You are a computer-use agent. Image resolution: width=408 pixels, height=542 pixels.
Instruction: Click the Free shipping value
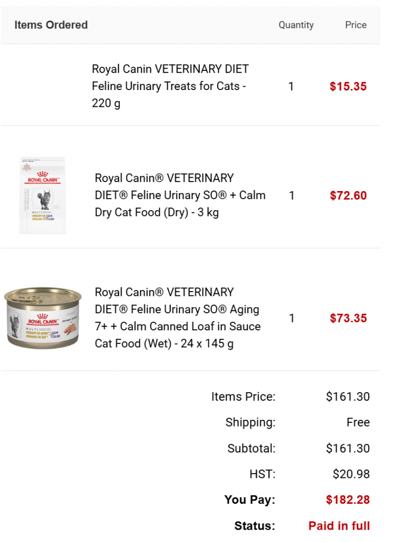coord(358,422)
